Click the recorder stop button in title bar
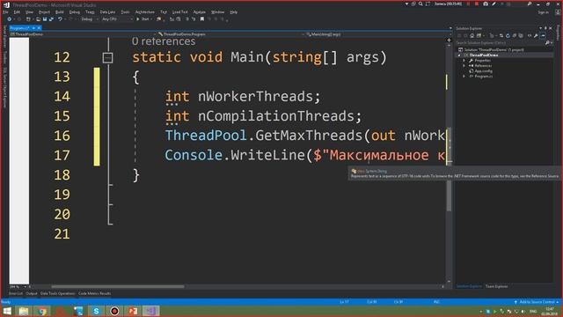The width and height of the screenshot is (563, 317). 477,4
